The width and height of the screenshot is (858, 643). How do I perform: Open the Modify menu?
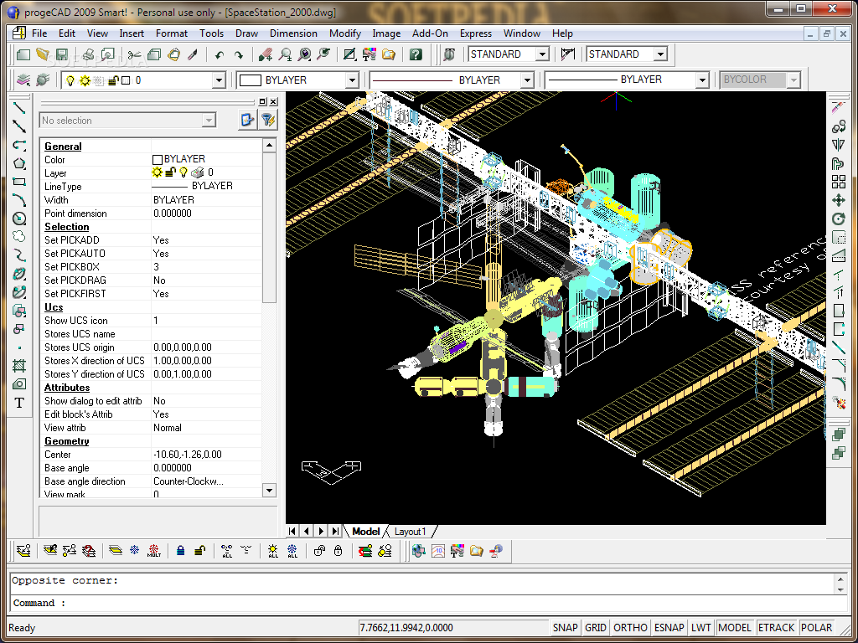pyautogui.click(x=344, y=33)
